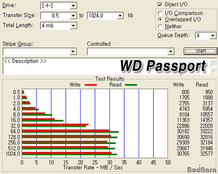Expand the Stripe Group dropdown
Viewport: 218px width, 174px height.
tap(73, 51)
